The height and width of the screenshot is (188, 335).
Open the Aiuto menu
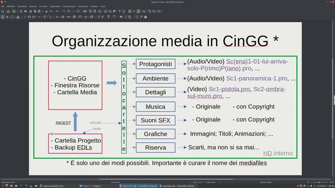click(103, 6)
